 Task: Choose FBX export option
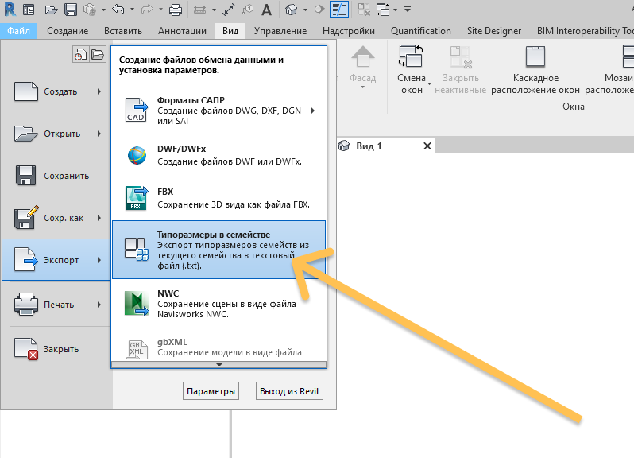tap(218, 198)
